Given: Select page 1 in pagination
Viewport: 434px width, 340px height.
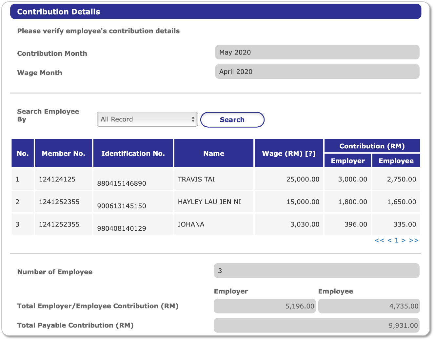Looking at the screenshot, I should (396, 240).
